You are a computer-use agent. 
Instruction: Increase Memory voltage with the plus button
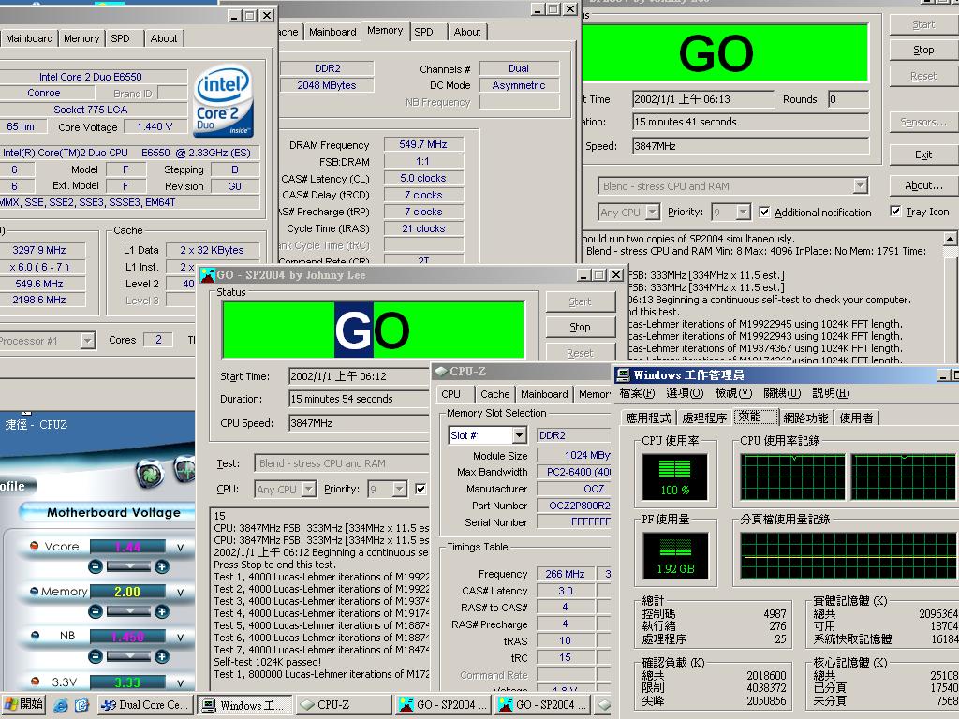tap(161, 611)
